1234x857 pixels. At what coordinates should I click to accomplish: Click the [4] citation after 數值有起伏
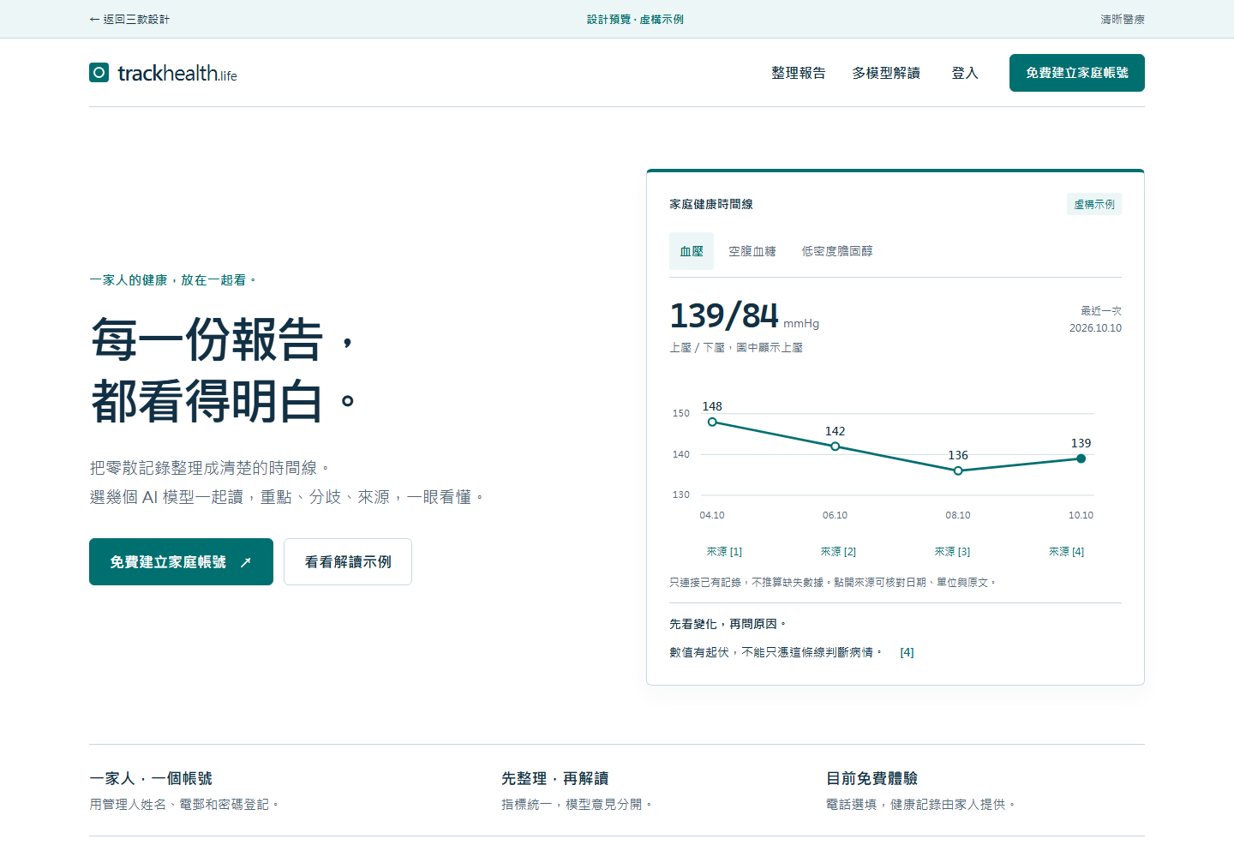pos(907,652)
